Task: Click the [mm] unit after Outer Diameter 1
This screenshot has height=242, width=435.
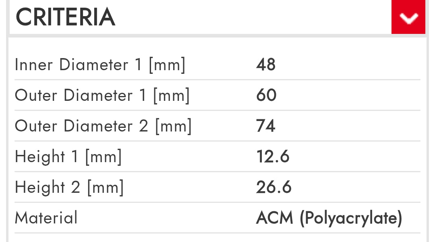Action: click(171, 96)
